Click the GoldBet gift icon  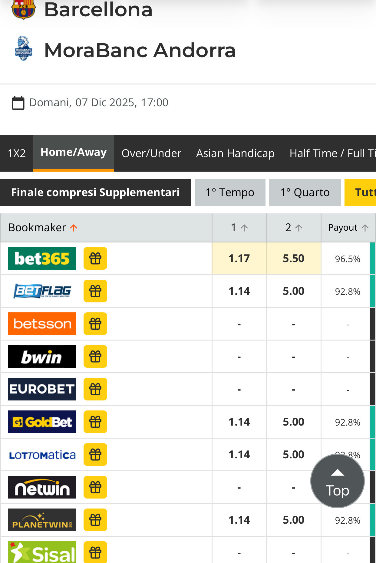tap(95, 422)
